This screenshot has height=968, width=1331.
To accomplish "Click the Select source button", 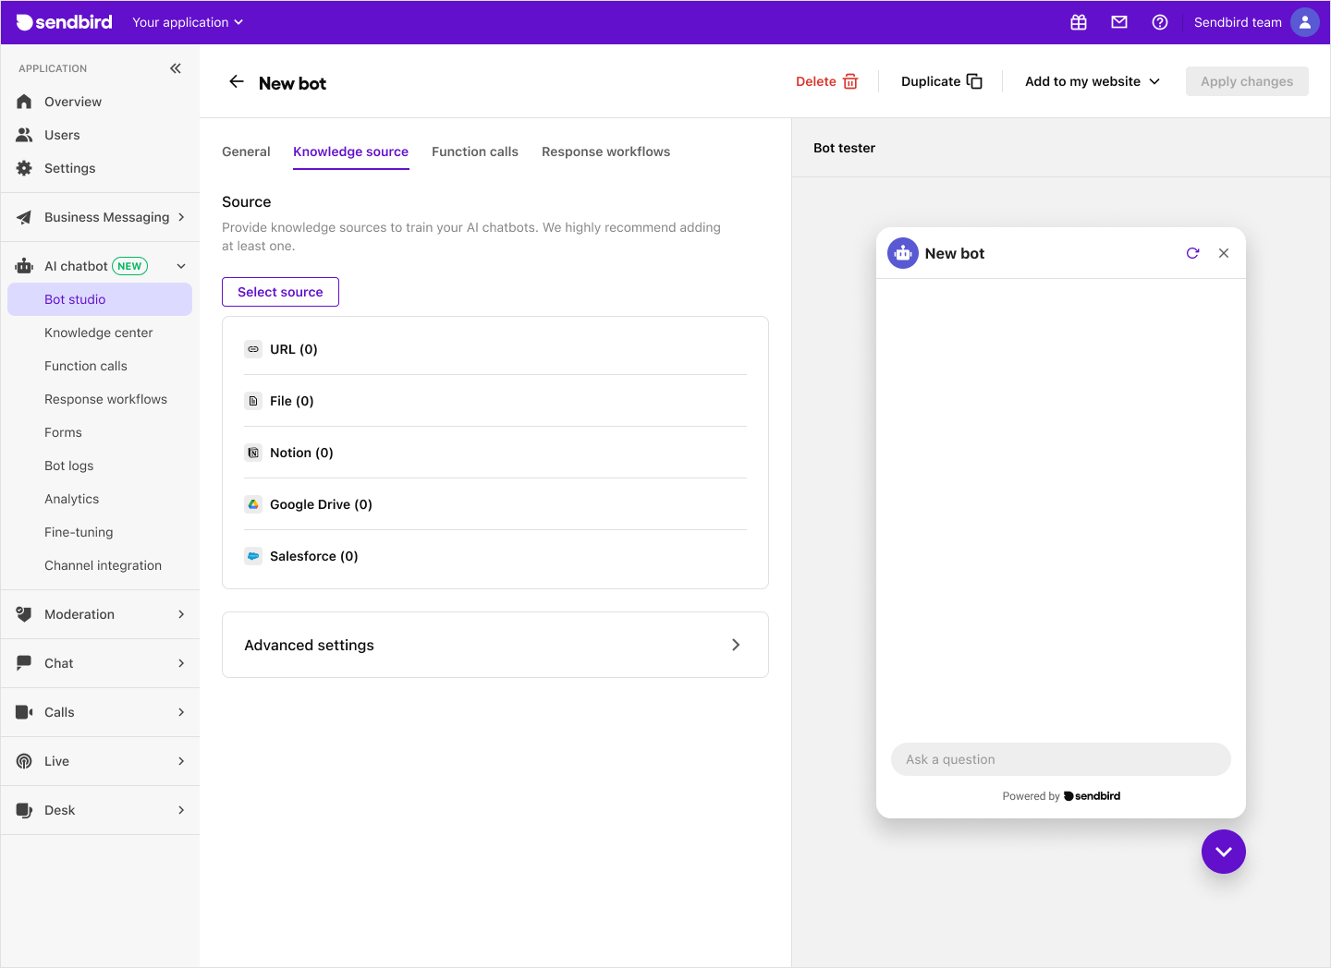I will pyautogui.click(x=280, y=292).
